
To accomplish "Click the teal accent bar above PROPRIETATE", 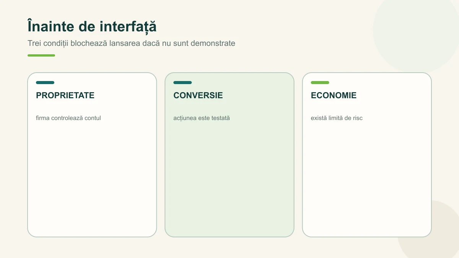I will [x=45, y=83].
